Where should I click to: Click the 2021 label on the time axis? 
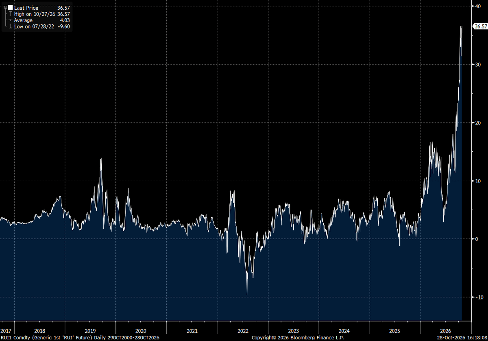[192, 331]
